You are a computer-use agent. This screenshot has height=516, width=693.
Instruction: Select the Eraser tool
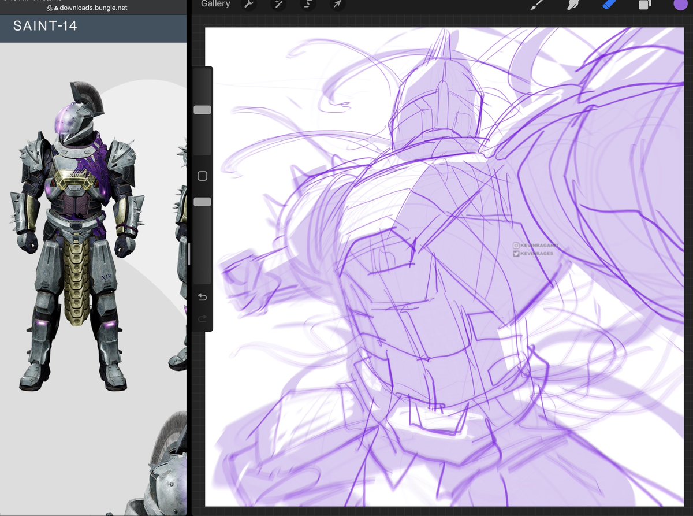[x=609, y=5]
